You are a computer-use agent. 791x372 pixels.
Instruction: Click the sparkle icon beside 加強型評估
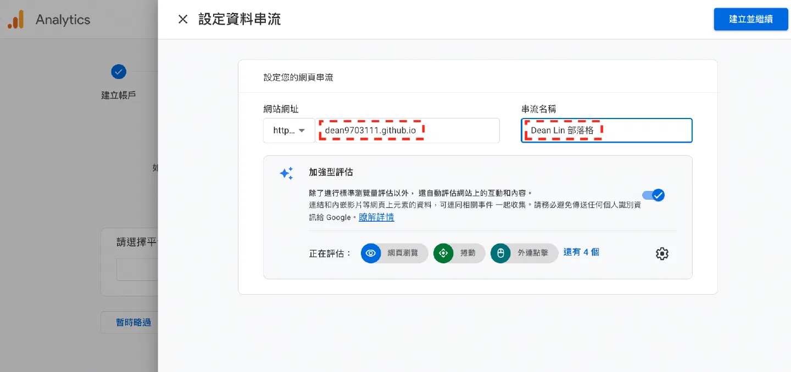click(x=286, y=173)
